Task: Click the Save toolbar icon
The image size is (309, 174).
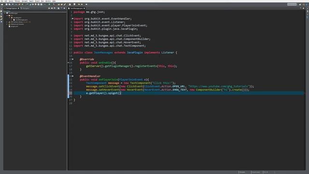Action: coord(6,4)
